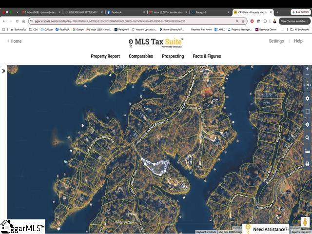Open the Dotloop bookmark
312x234 pixels.
click(47, 29)
